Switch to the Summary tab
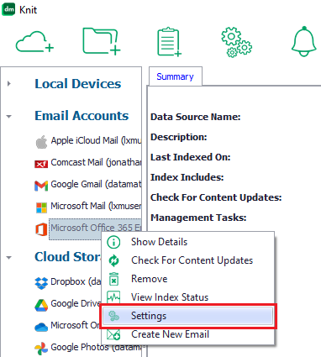This screenshot has width=321, height=357. coord(175,76)
